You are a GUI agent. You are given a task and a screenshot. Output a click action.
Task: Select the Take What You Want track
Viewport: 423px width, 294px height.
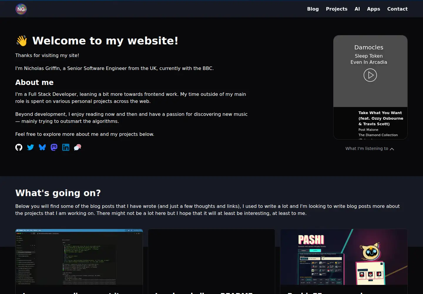point(381,118)
